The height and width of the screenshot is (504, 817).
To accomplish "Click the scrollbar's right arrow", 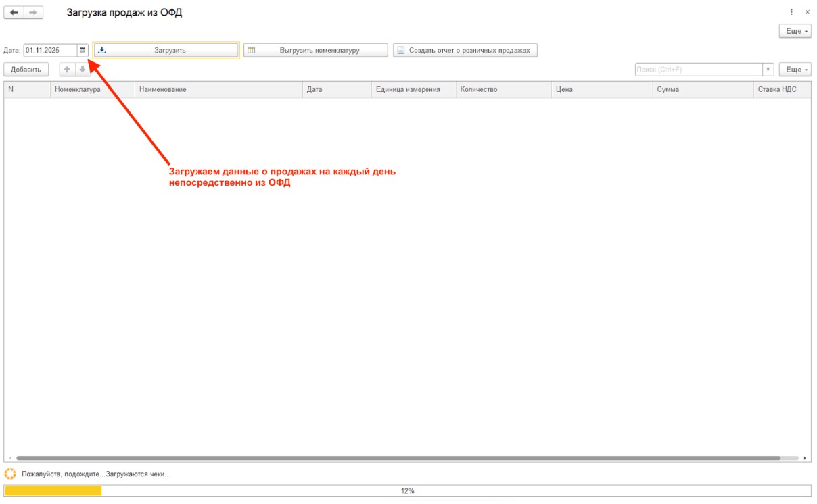I will click(x=806, y=458).
